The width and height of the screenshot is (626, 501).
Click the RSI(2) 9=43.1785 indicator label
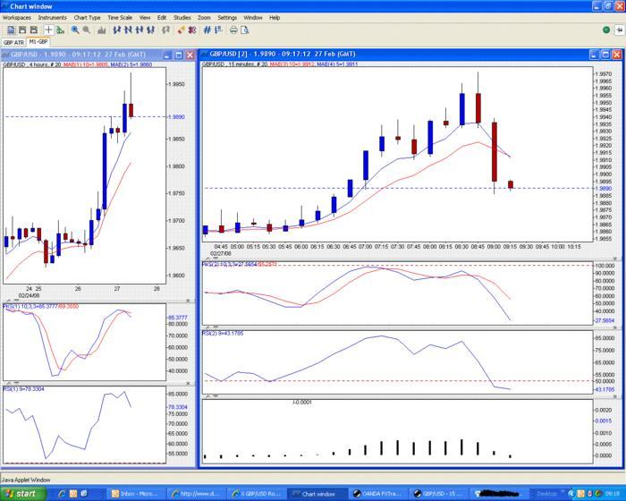[223, 333]
